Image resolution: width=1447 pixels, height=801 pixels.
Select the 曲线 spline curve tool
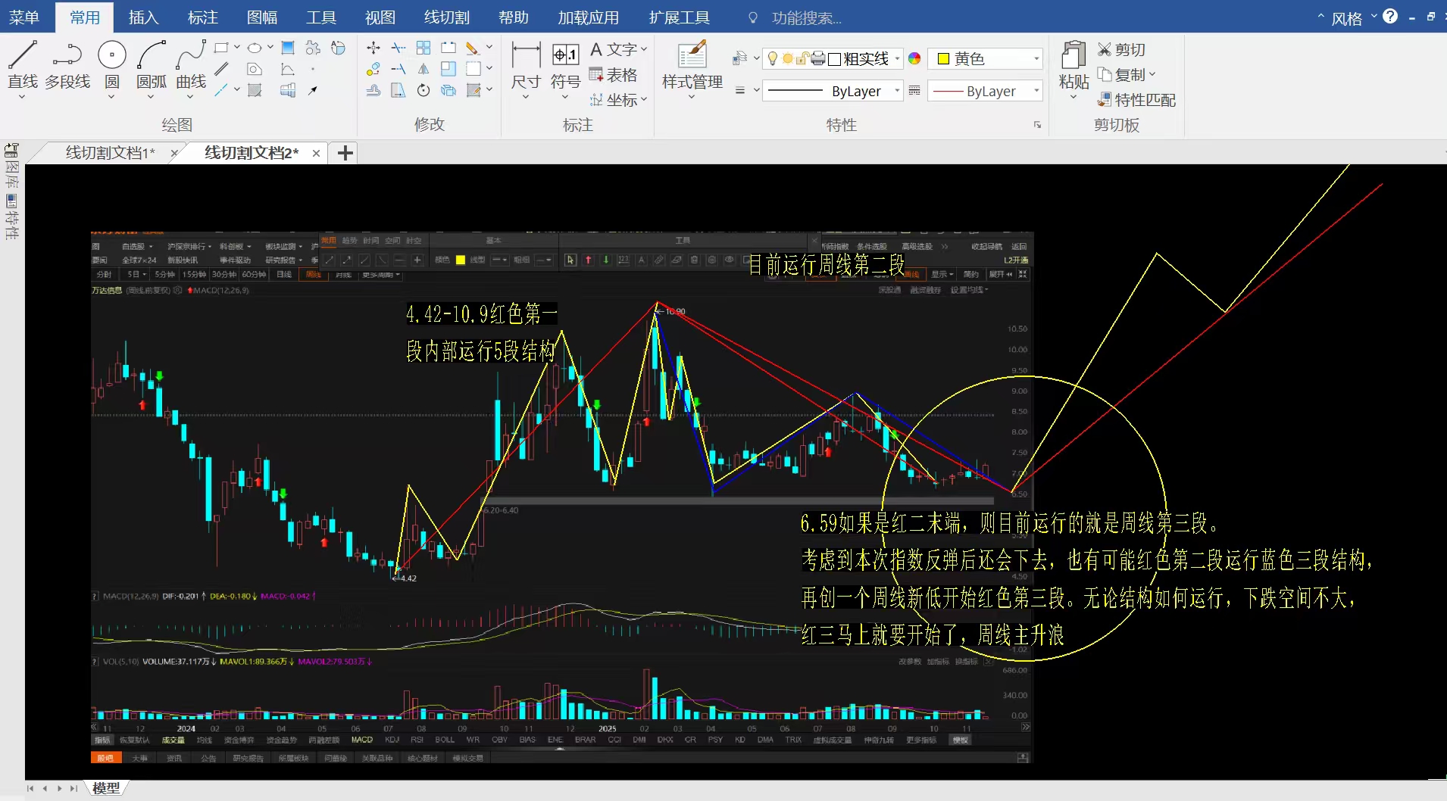tap(191, 64)
